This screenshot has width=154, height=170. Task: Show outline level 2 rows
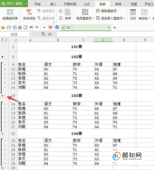click(x=6, y=39)
